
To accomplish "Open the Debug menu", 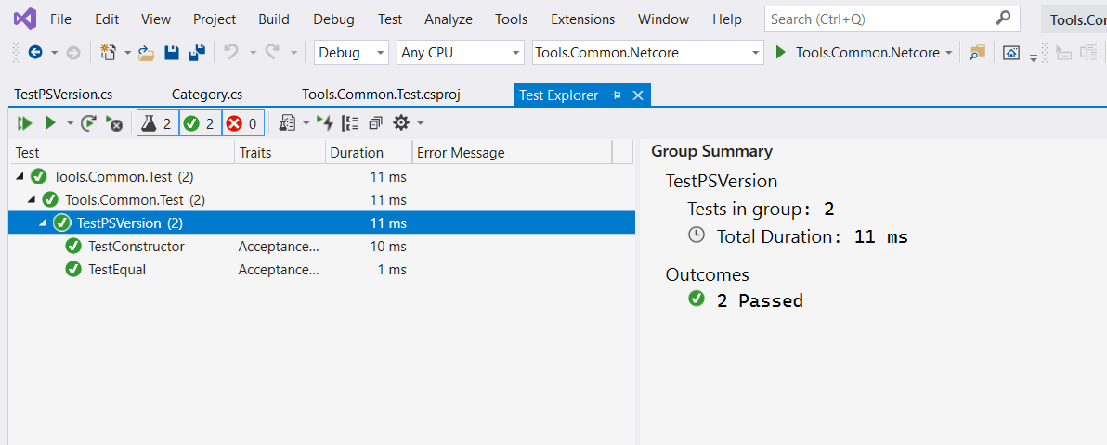I will (334, 19).
